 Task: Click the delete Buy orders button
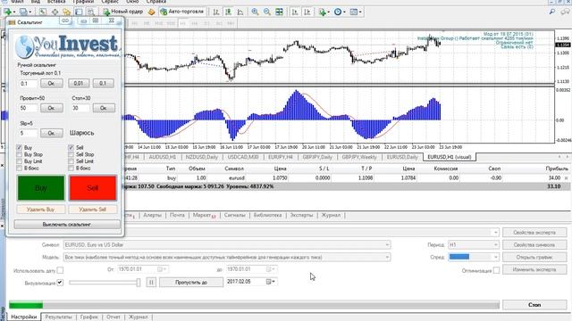pyautogui.click(x=41, y=210)
